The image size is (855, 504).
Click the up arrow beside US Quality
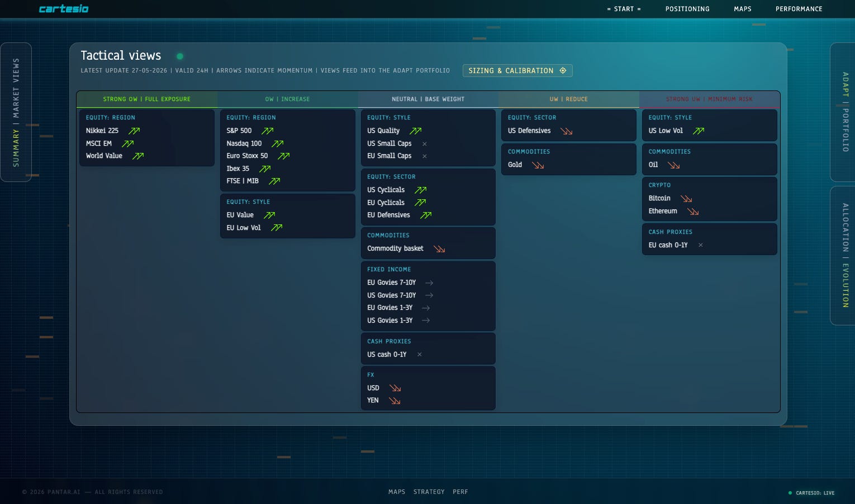click(x=415, y=131)
